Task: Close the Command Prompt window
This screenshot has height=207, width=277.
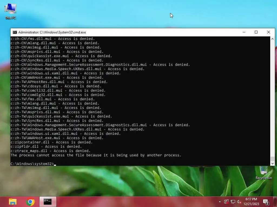Action: (x=269, y=32)
